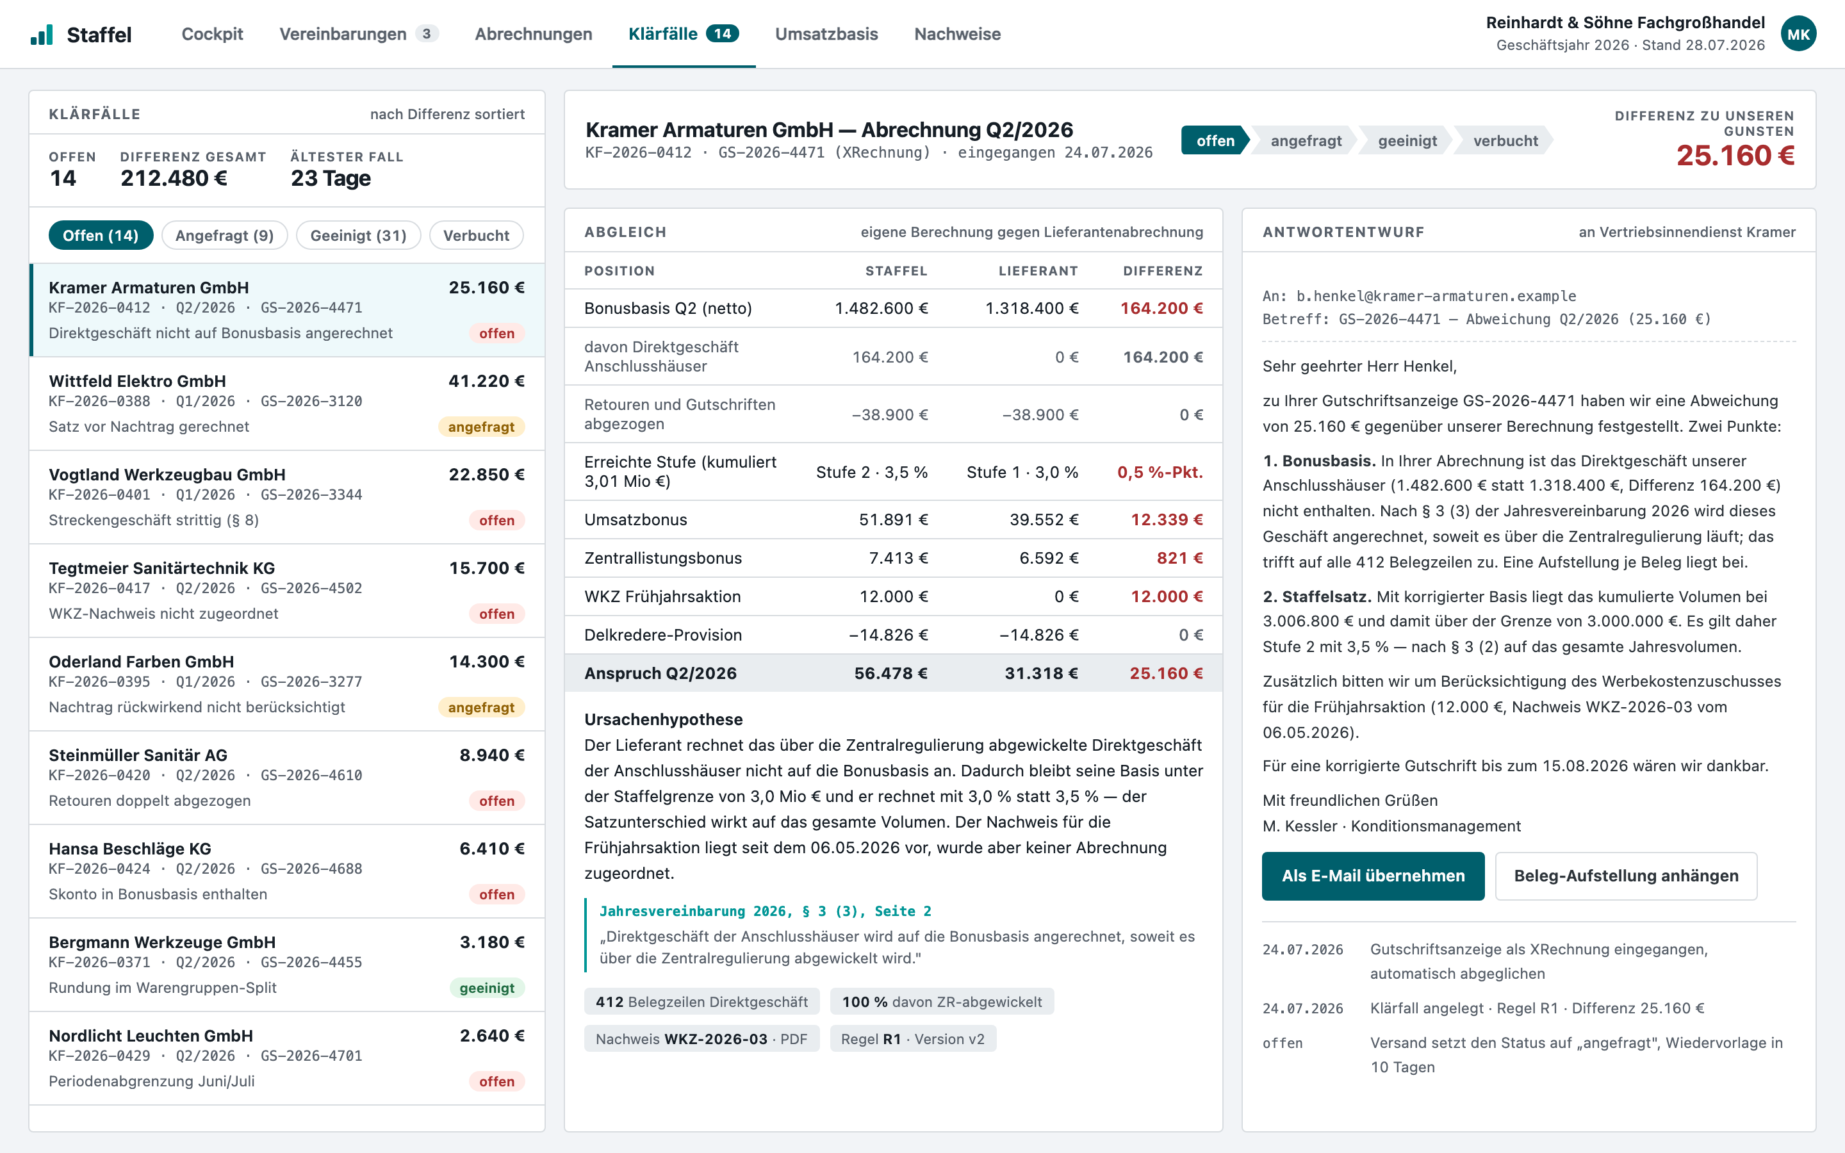Click the 'Sehr geehrter Herr Henkel,' draft line

coord(1359,366)
